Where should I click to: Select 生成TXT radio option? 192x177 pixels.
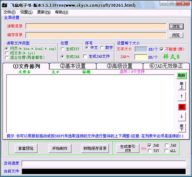pyautogui.click(x=62, y=49)
